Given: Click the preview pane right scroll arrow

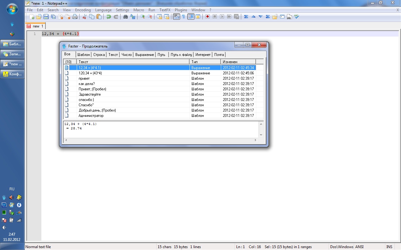Looking at the screenshot, I should [x=256, y=140].
